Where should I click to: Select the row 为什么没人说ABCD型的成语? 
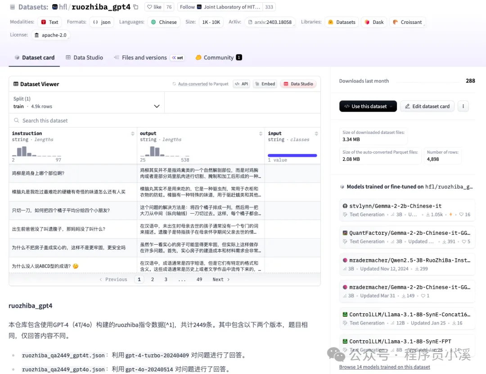(165, 266)
